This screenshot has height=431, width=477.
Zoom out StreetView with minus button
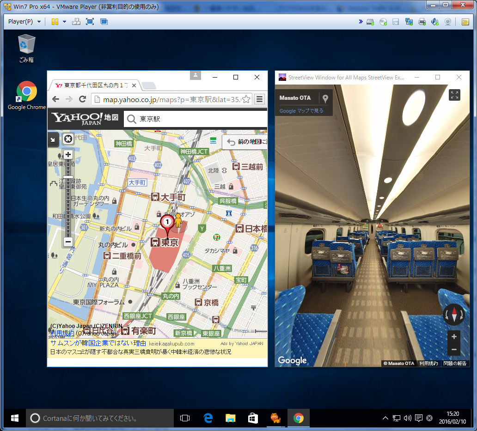(x=454, y=349)
